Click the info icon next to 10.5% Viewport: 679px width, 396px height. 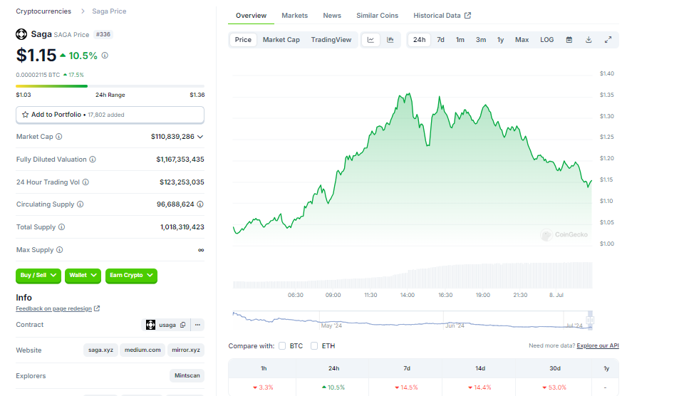coord(105,56)
